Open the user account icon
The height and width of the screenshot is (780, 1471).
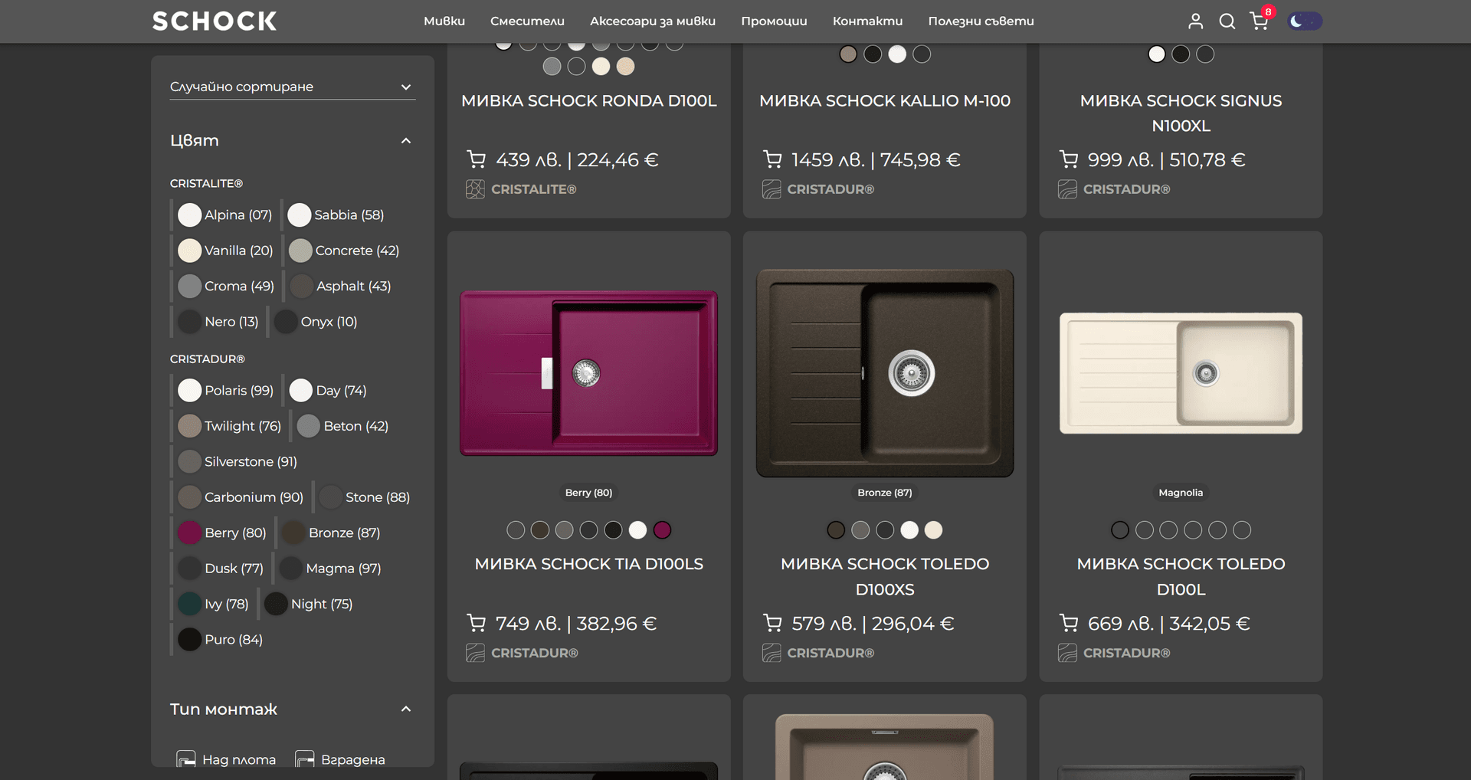[x=1195, y=21]
